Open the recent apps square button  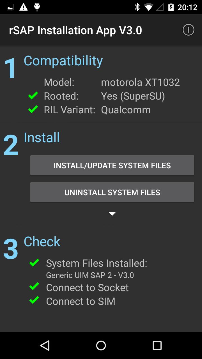point(157,345)
